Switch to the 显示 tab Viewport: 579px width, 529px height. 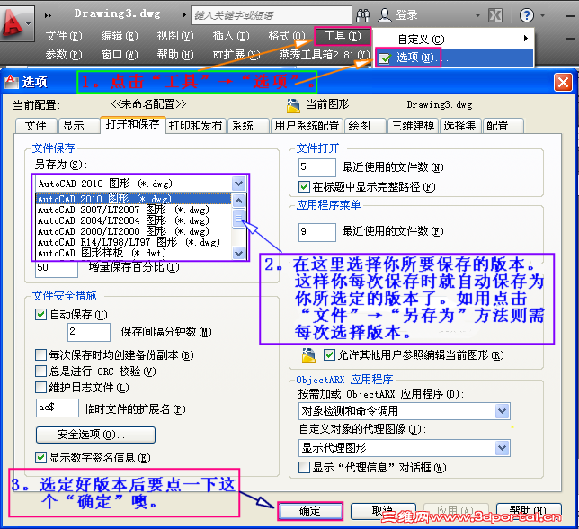[78, 126]
